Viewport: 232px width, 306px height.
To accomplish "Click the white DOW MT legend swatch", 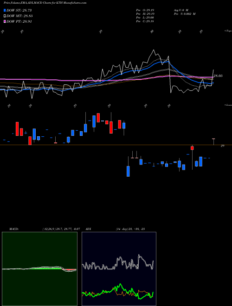I will pos(5,16).
